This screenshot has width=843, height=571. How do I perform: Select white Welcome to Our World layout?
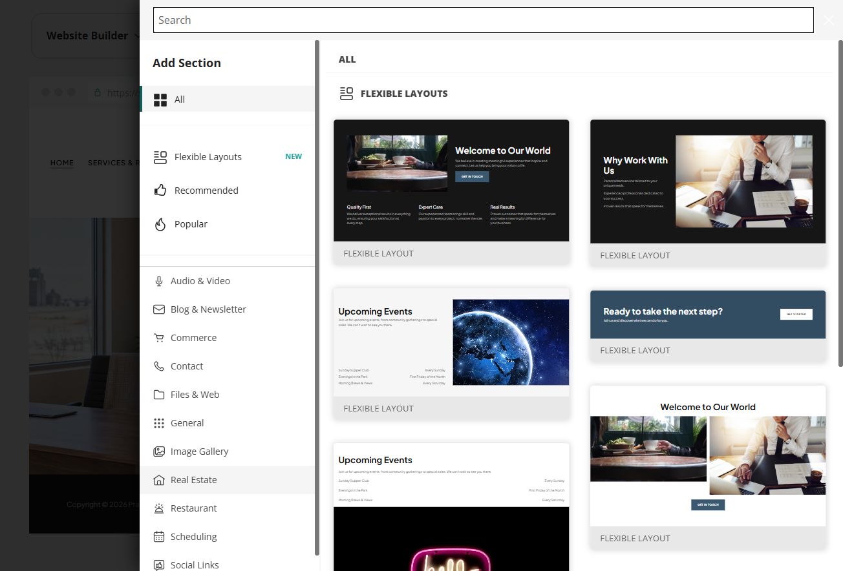(x=708, y=467)
